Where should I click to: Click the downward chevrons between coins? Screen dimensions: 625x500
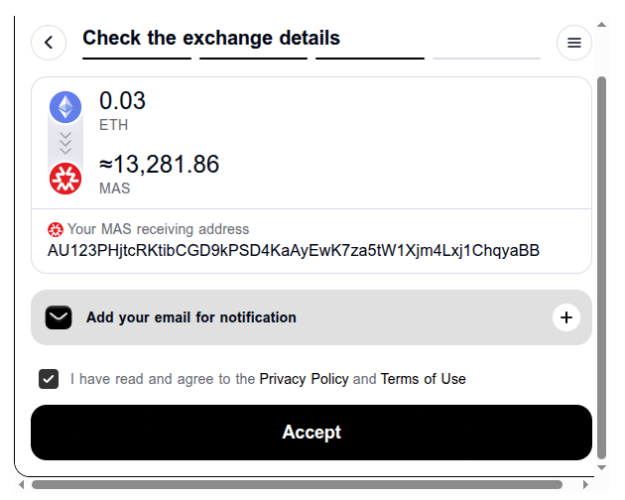click(65, 143)
